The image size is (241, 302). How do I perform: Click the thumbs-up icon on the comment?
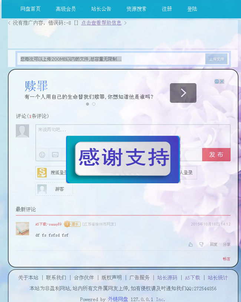coord(191,244)
